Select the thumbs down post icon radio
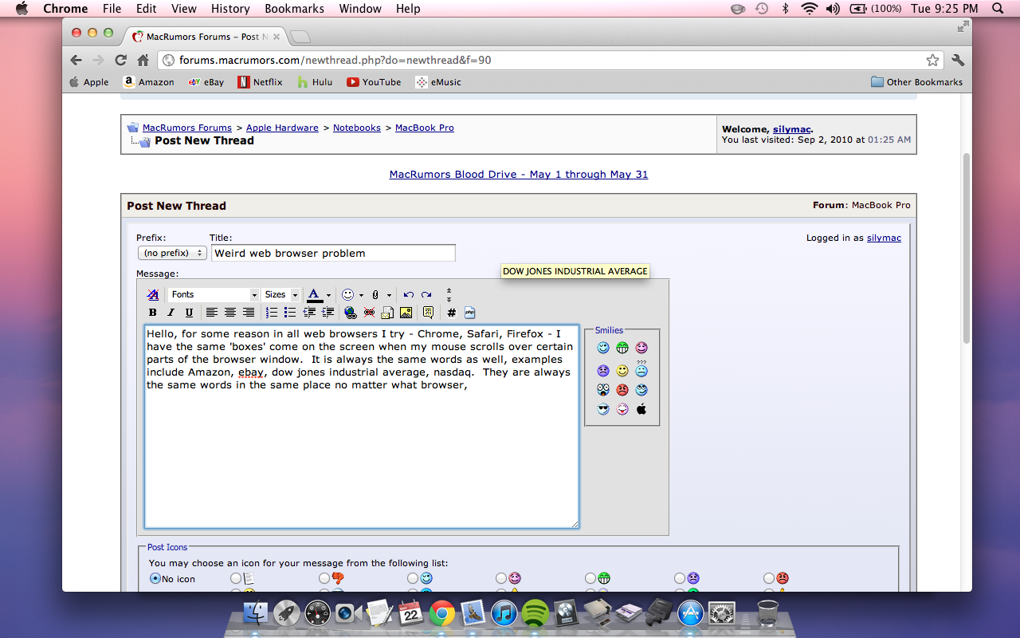 [324, 578]
